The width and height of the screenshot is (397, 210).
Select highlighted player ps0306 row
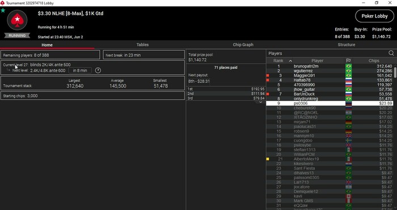point(330,103)
